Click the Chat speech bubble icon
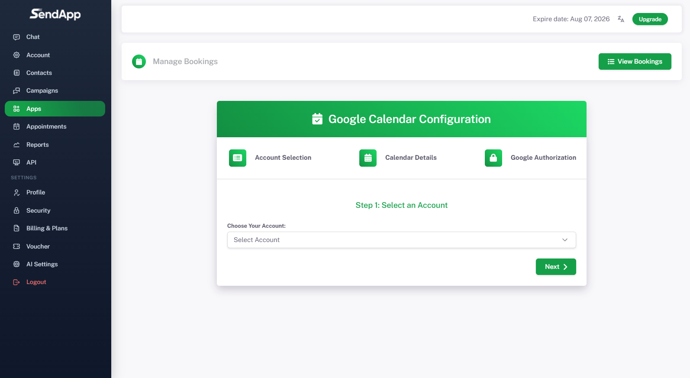The width and height of the screenshot is (690, 378). tap(16, 37)
